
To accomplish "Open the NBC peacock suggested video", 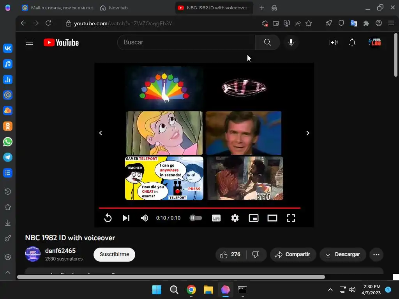I will point(164,88).
